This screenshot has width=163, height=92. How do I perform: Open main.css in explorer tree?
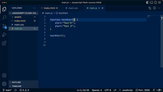click(23, 25)
